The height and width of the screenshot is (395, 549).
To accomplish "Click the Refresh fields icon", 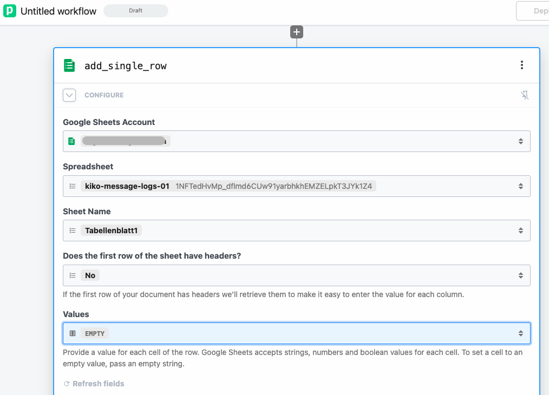I will pyautogui.click(x=67, y=384).
